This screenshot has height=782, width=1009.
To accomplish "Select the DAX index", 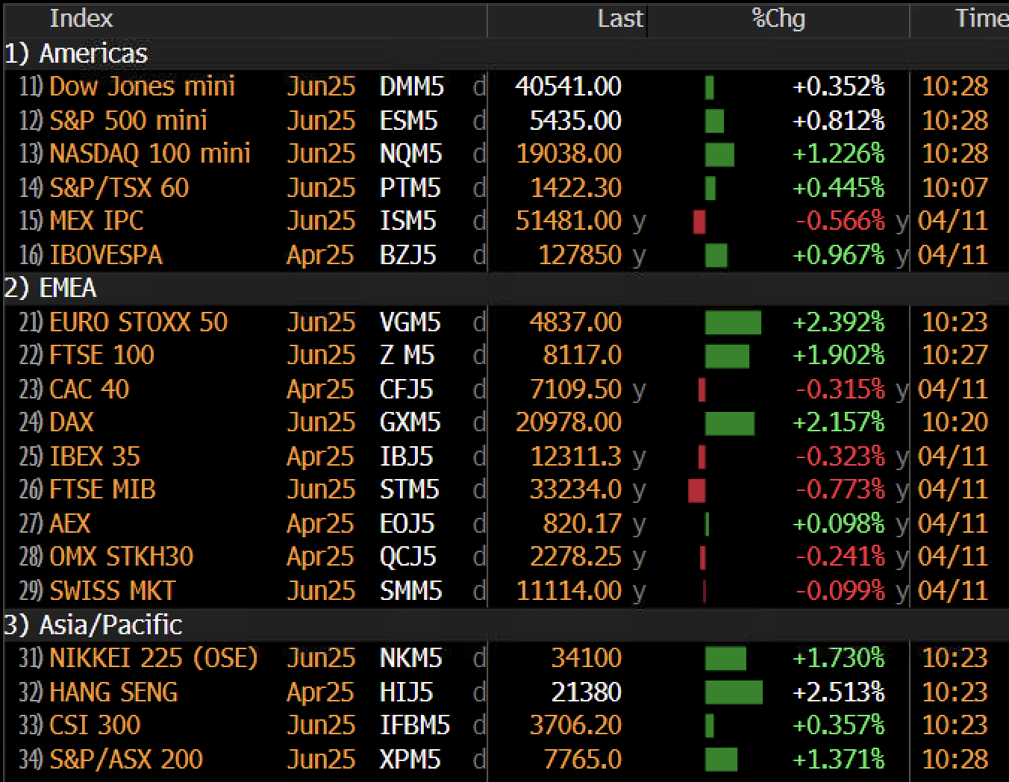I will (x=72, y=422).
